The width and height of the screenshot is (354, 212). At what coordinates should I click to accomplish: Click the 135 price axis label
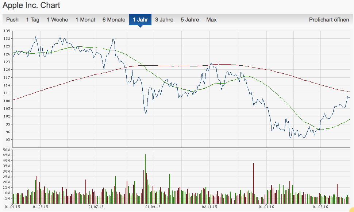(x=7, y=31)
